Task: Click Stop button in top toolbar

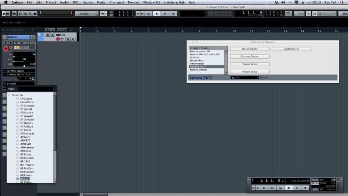Action: [x=157, y=14]
